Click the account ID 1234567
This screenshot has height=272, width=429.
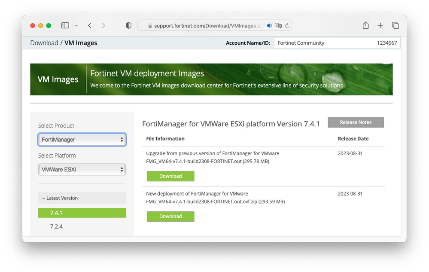[x=387, y=43]
